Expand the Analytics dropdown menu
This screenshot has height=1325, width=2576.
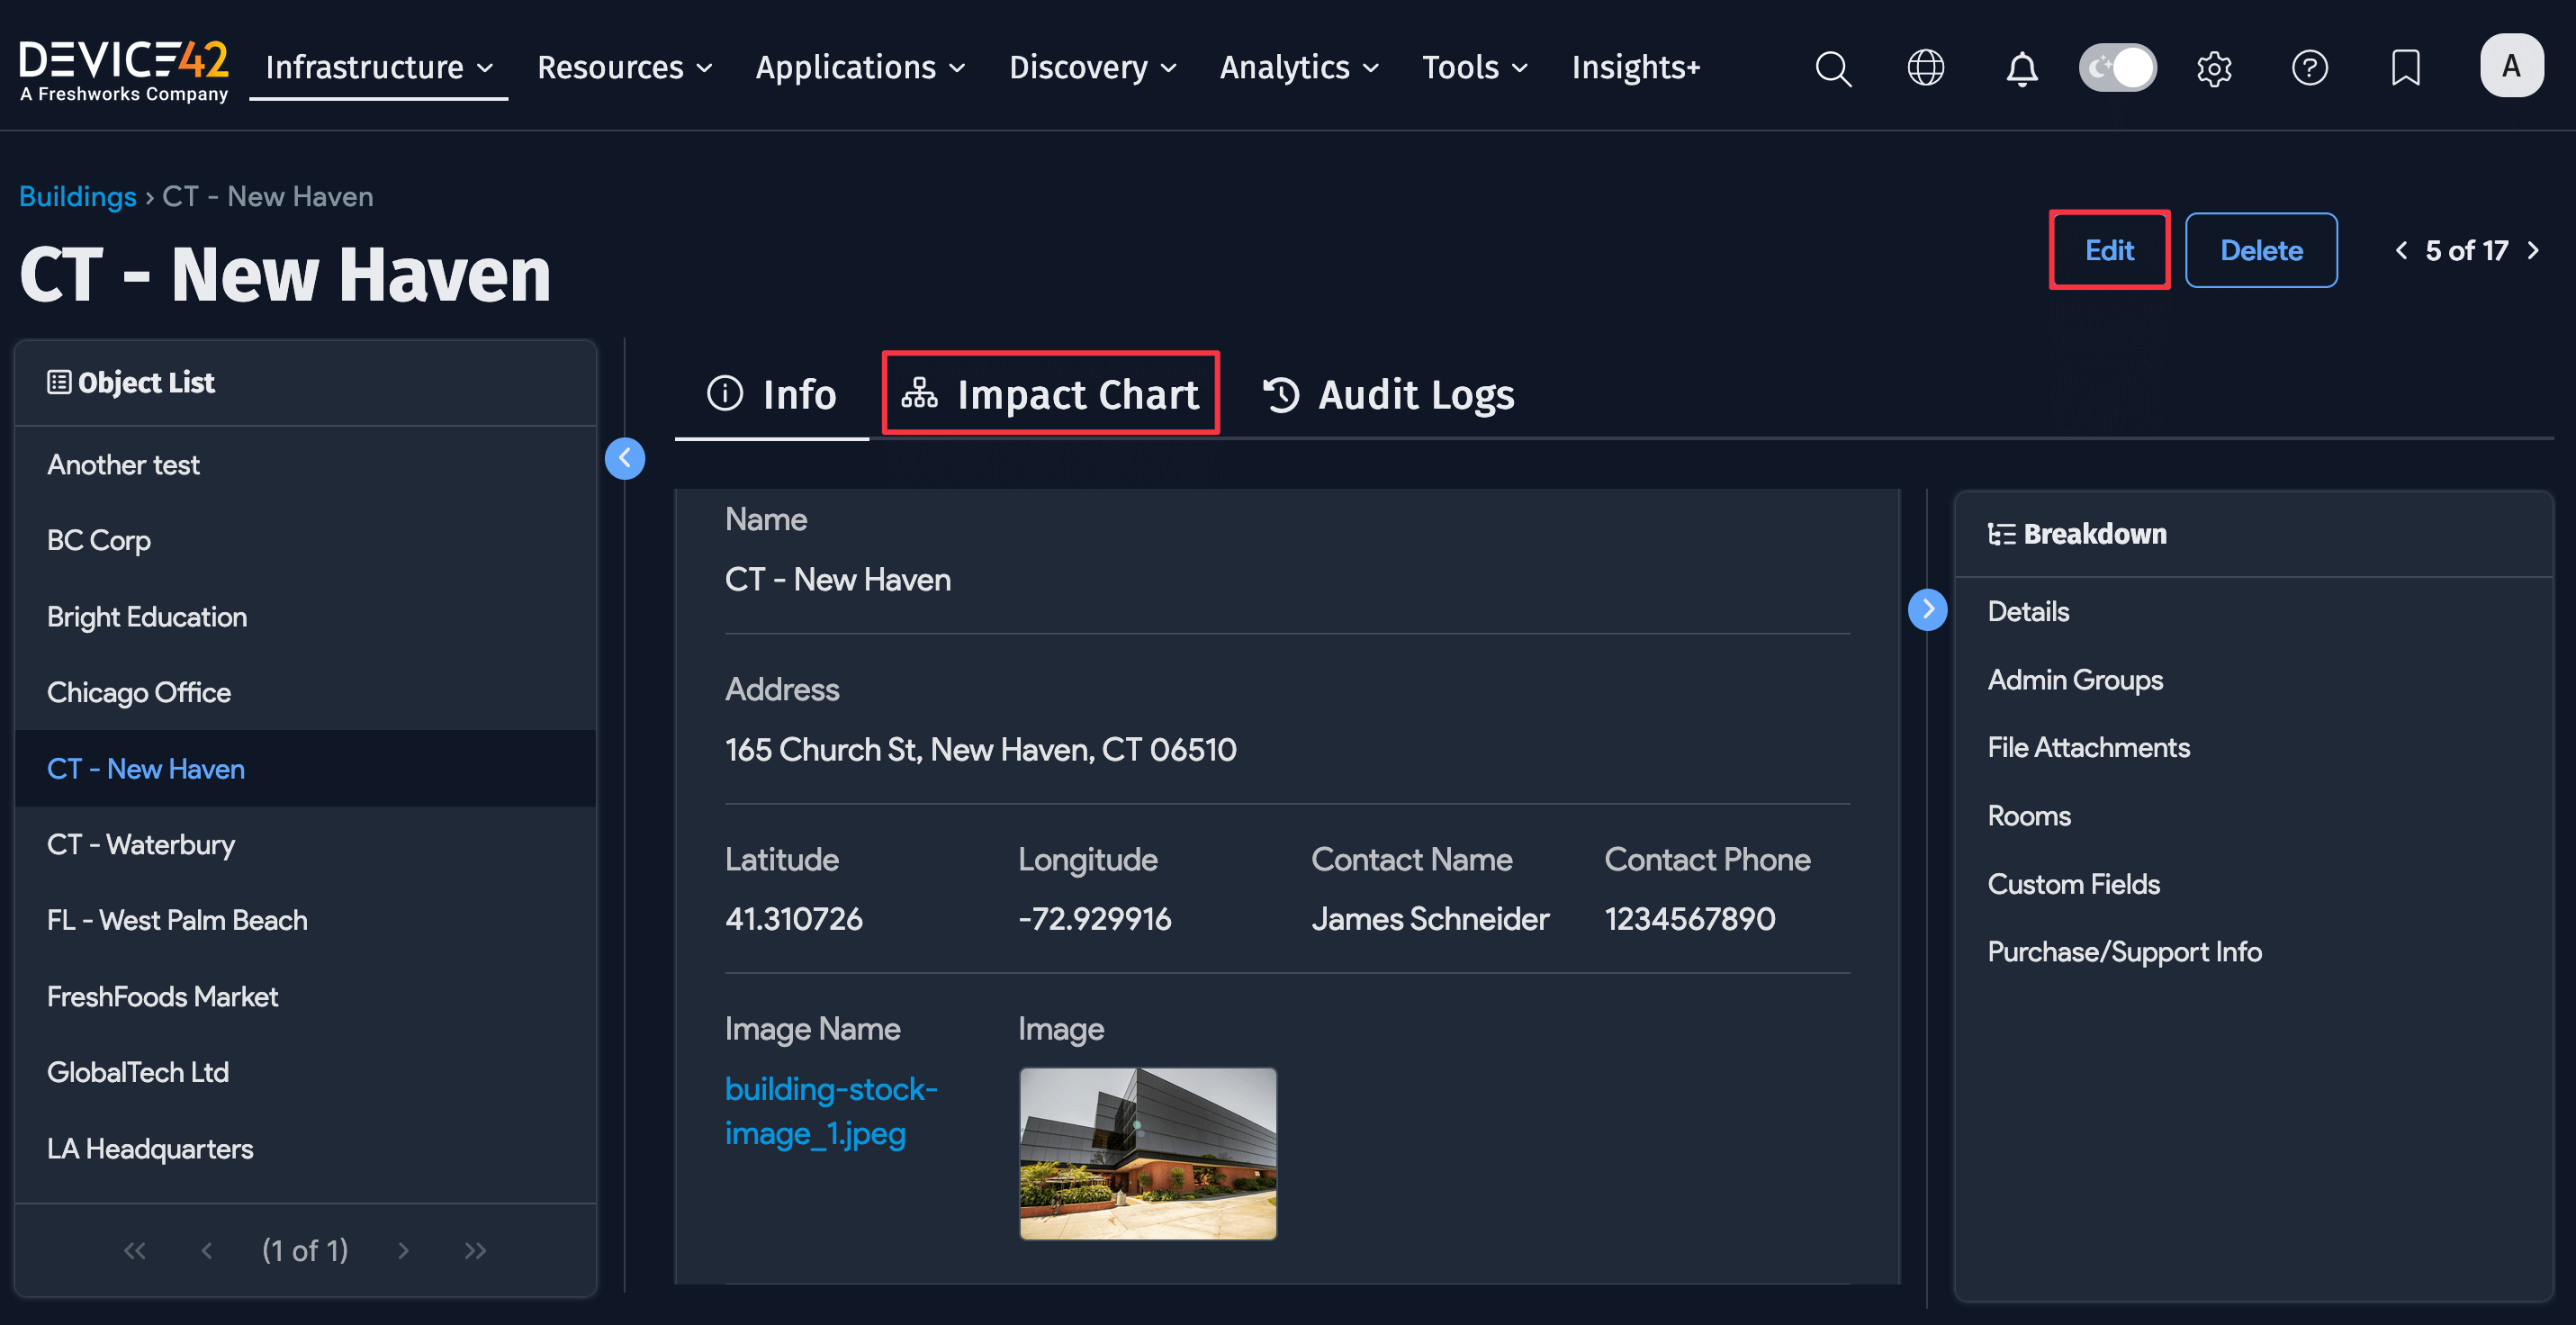1298,68
